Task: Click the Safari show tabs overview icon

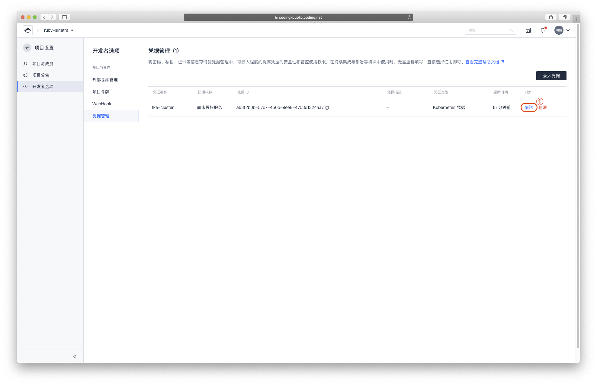Action: (x=564, y=17)
